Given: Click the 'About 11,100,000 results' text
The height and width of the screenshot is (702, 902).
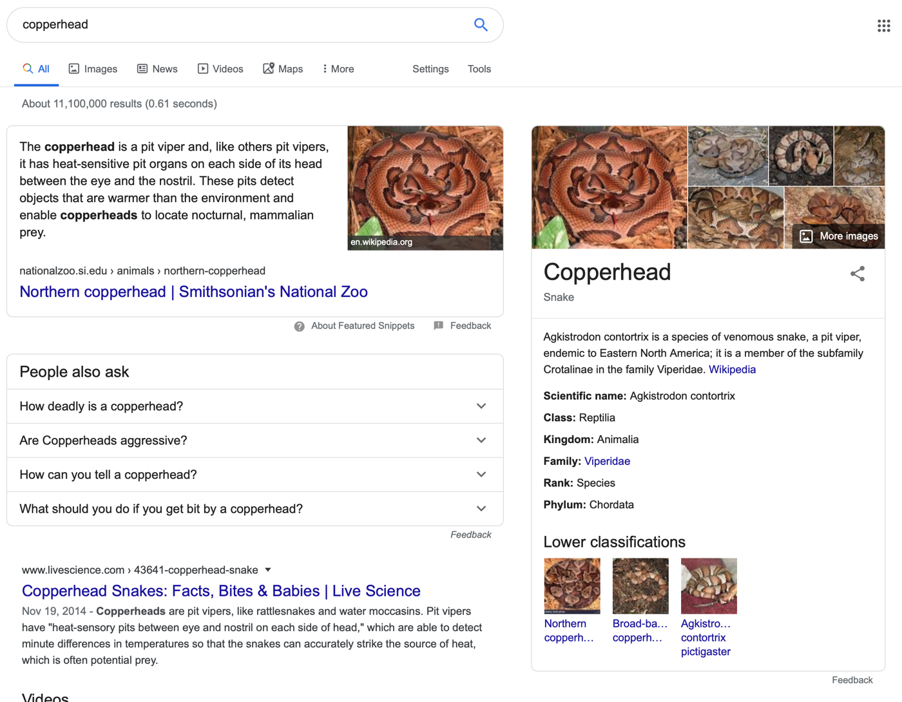Looking at the screenshot, I should point(119,104).
